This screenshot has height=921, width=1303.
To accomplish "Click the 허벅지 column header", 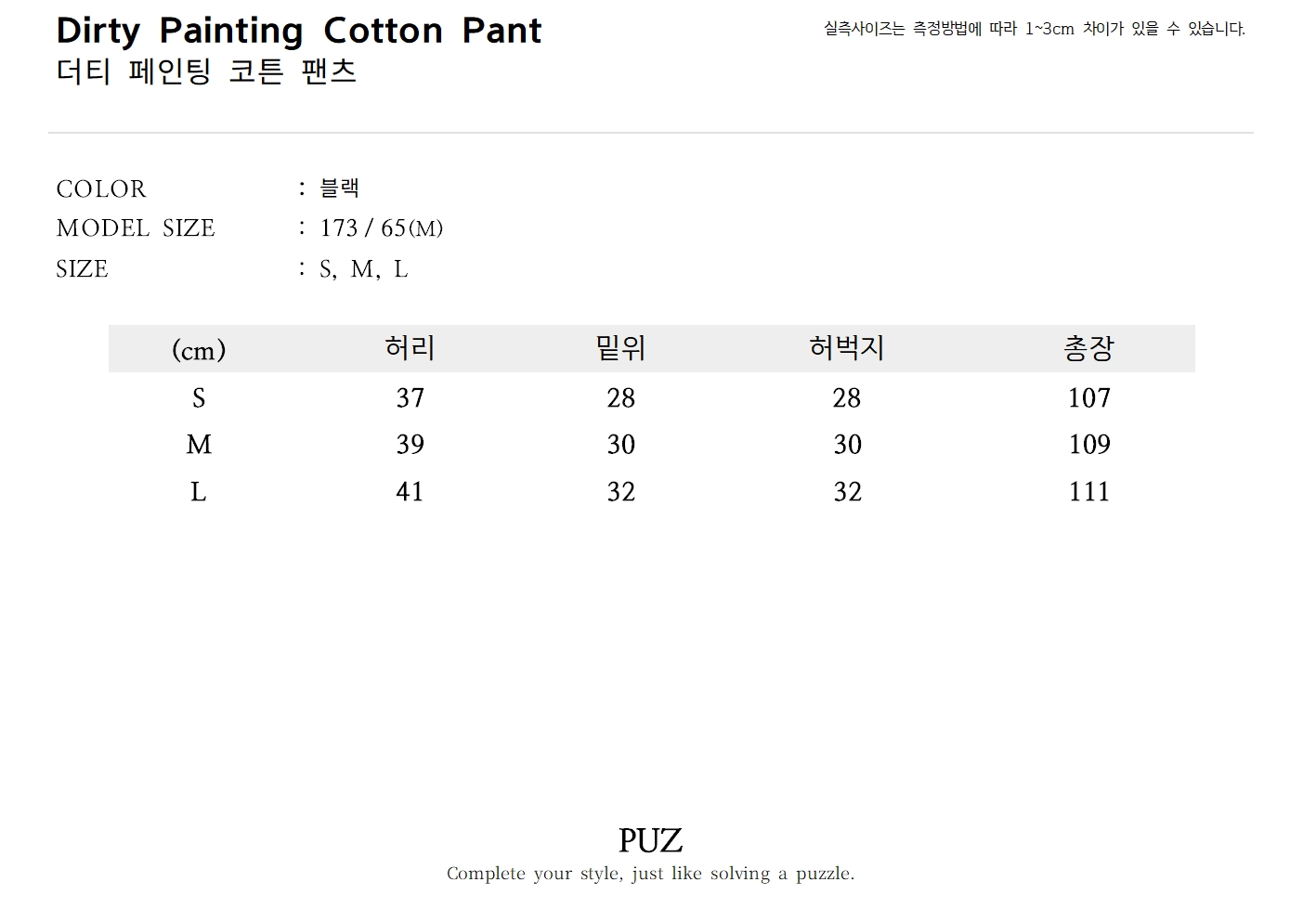I will (846, 348).
